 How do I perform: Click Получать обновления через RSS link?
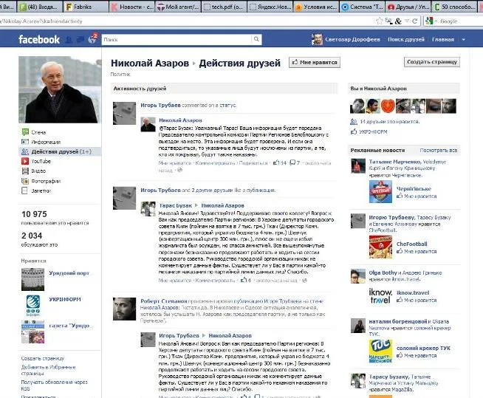54,385
